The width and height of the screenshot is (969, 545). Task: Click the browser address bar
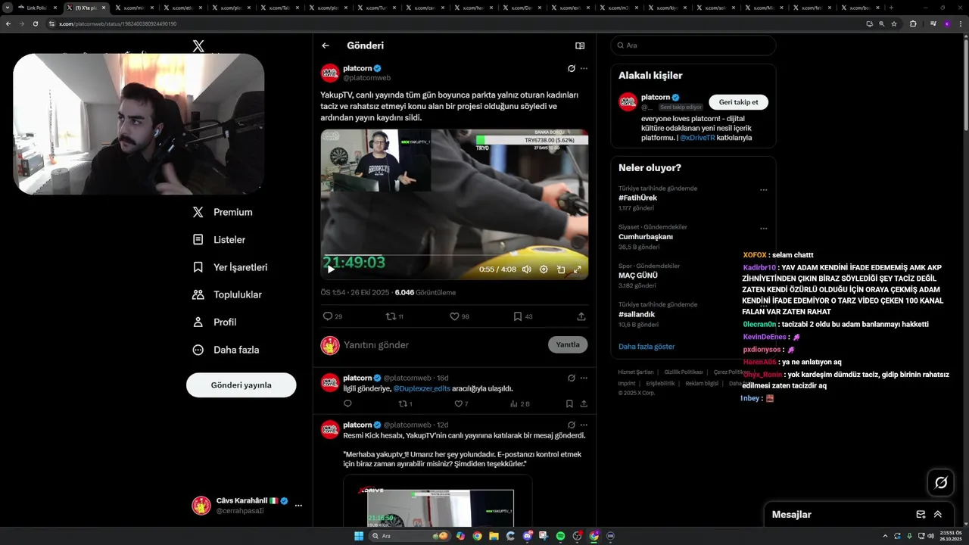[x=454, y=23]
